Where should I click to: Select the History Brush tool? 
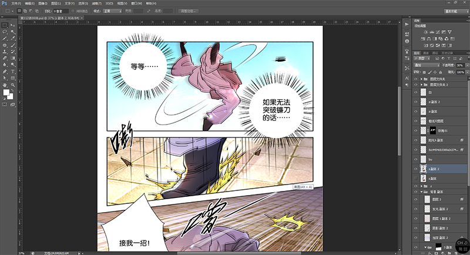12,52
